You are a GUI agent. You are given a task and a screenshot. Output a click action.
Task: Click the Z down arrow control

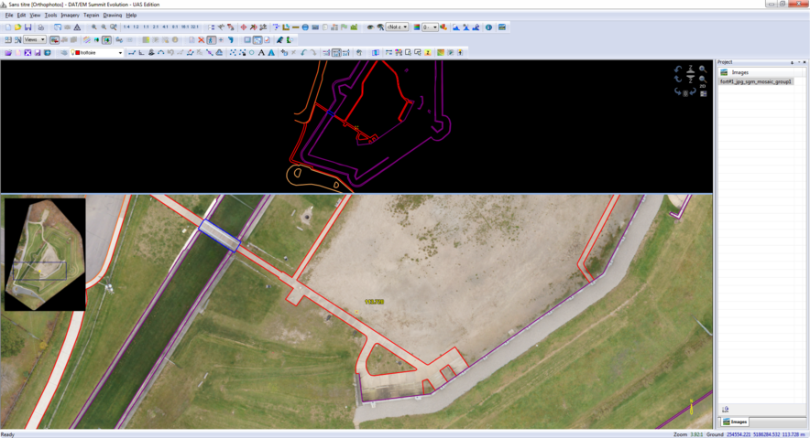(x=690, y=80)
